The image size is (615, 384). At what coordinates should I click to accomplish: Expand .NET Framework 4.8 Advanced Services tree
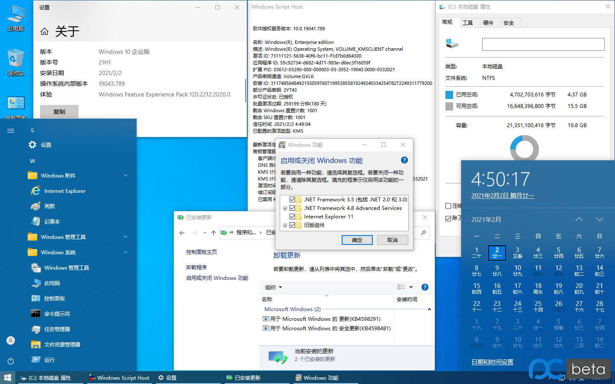(x=285, y=208)
